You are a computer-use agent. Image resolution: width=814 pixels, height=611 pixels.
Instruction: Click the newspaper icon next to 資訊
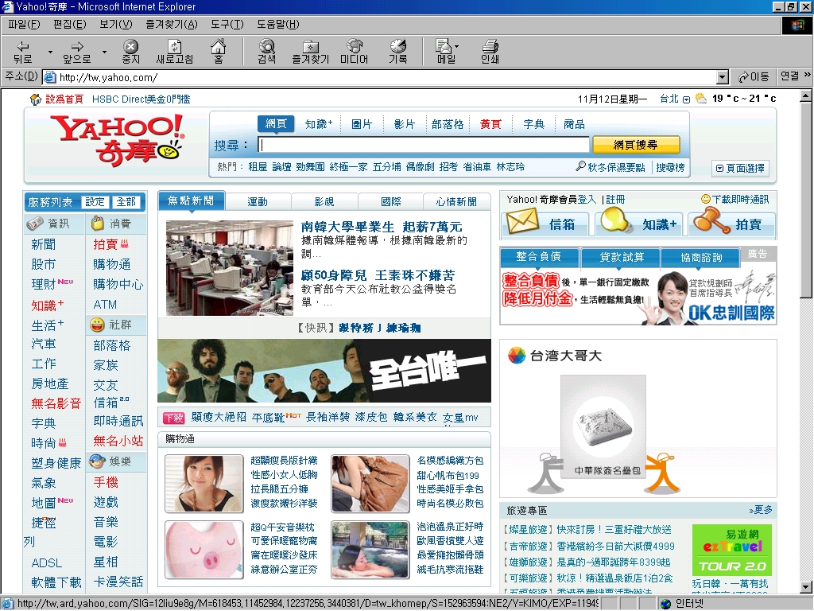pos(35,224)
